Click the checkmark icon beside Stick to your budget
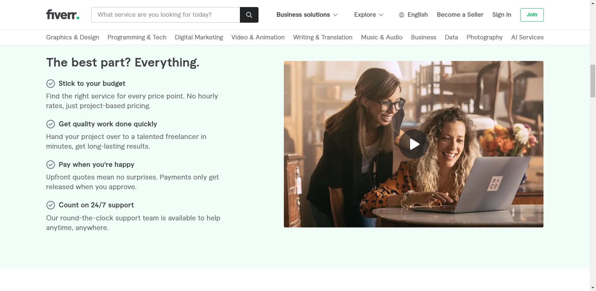 (51, 84)
